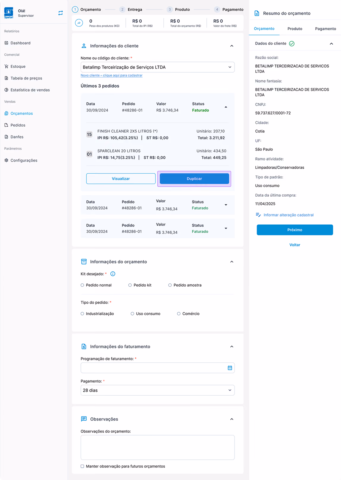The height and width of the screenshot is (480, 341).
Task: Click the Danfes file icon
Action: click(6, 137)
